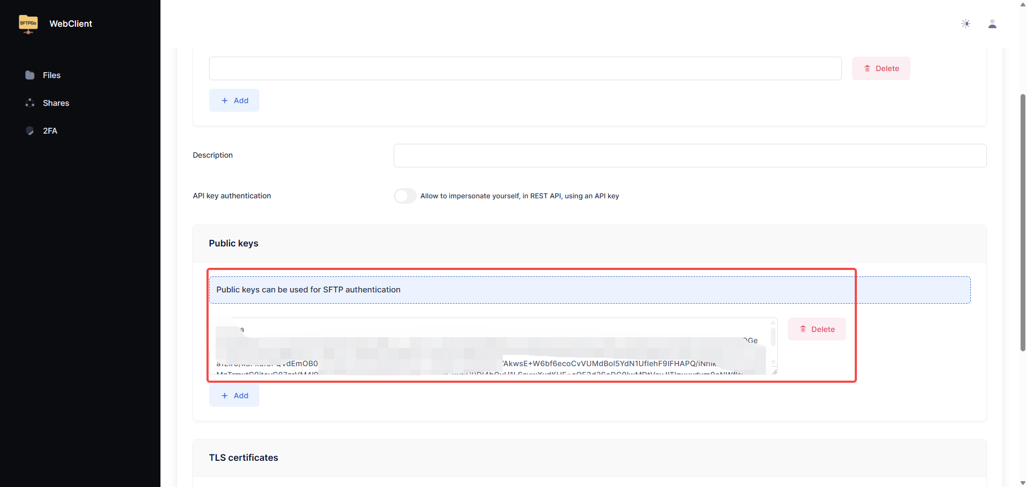Delete the empty top entry field row

point(880,68)
